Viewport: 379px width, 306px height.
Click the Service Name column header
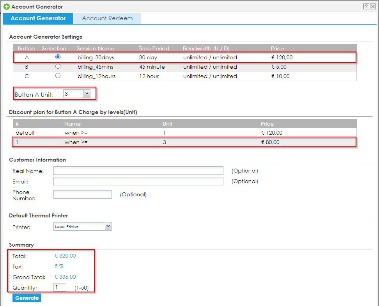point(96,48)
